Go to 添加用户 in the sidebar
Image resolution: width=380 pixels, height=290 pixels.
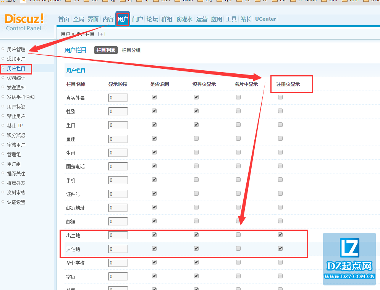pyautogui.click(x=16, y=59)
